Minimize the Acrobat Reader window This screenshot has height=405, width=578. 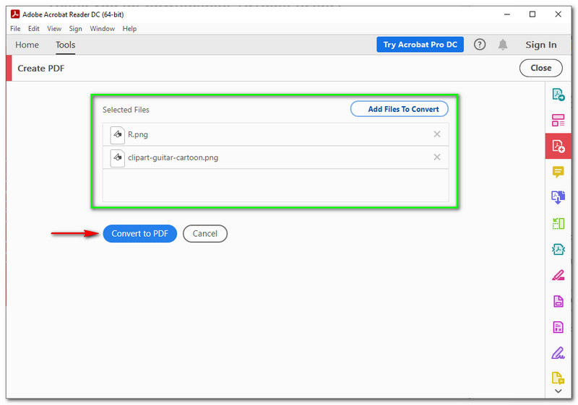[x=507, y=14]
